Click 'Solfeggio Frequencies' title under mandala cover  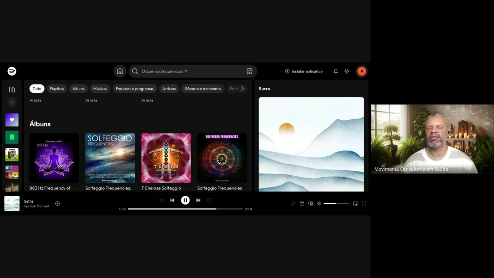click(x=220, y=188)
